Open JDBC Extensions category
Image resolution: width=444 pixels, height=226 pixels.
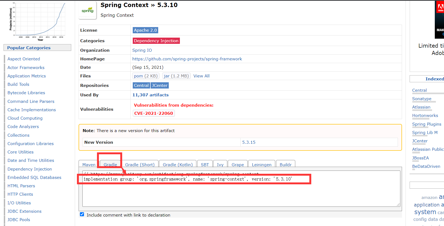[25, 211]
